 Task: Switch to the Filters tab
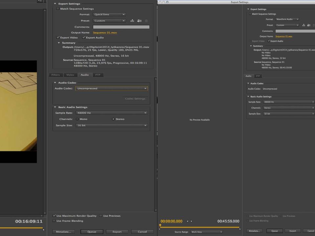click(56, 75)
